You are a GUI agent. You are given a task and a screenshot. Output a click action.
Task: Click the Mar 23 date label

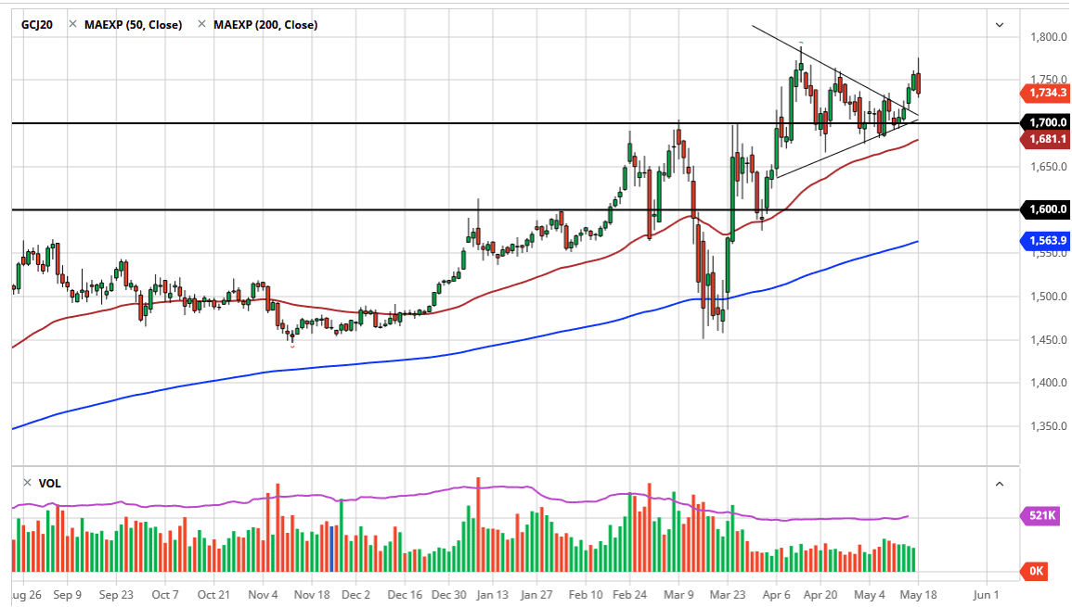(x=728, y=595)
